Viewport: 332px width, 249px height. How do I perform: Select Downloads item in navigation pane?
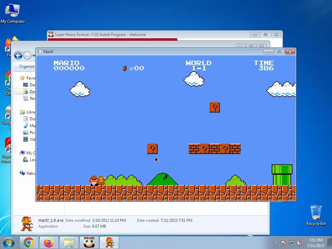(29, 91)
